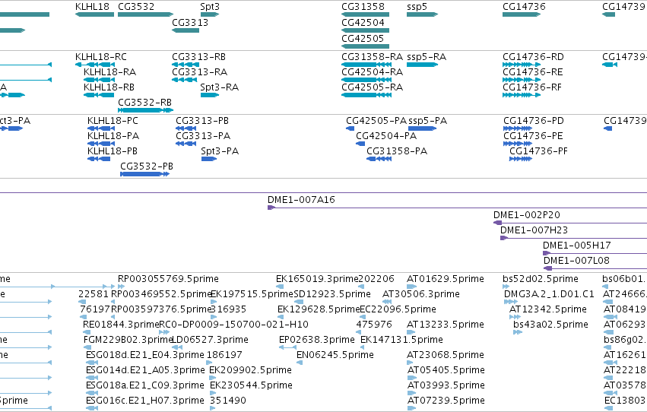Click transcript Spt3-RA

coord(210,95)
